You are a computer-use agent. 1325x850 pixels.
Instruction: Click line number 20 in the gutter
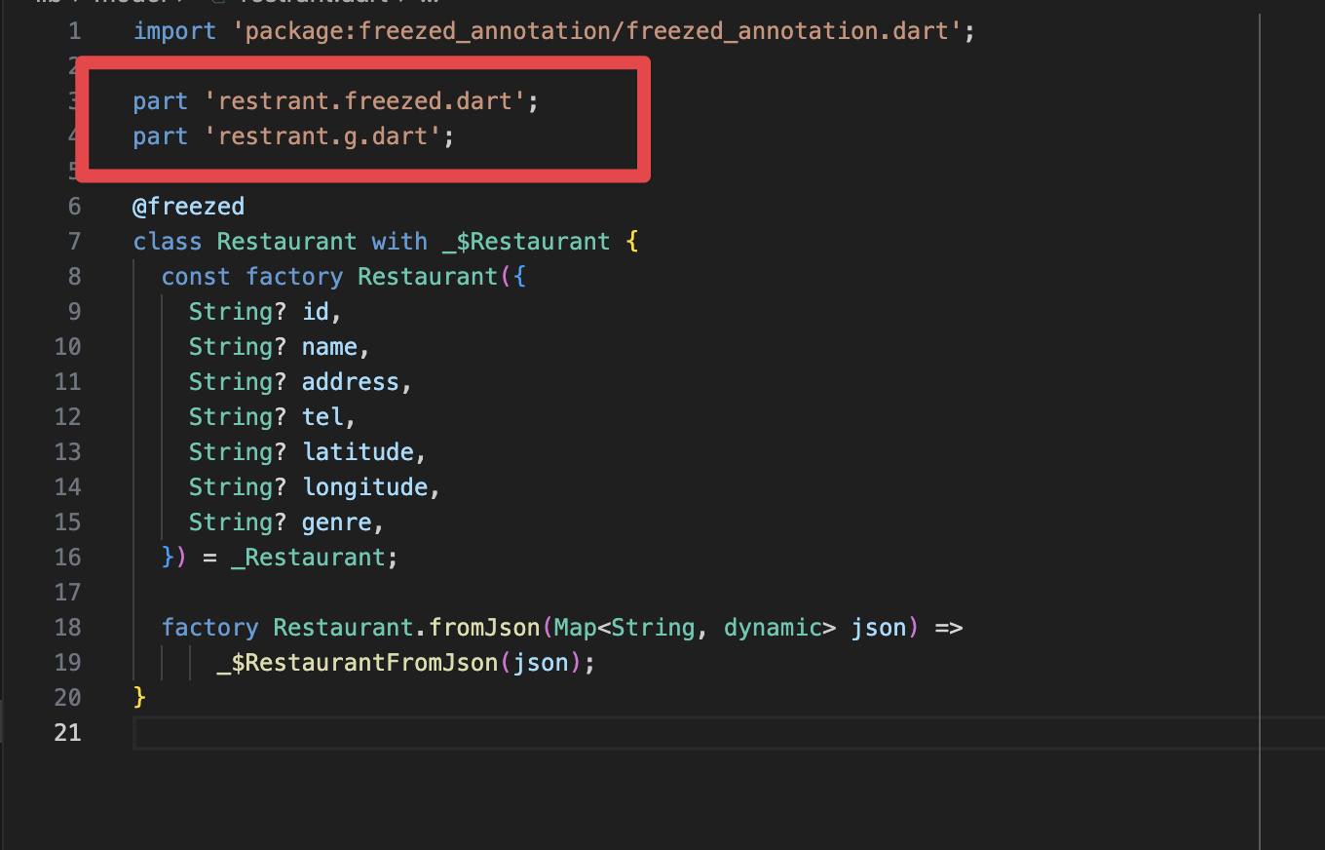(x=68, y=698)
